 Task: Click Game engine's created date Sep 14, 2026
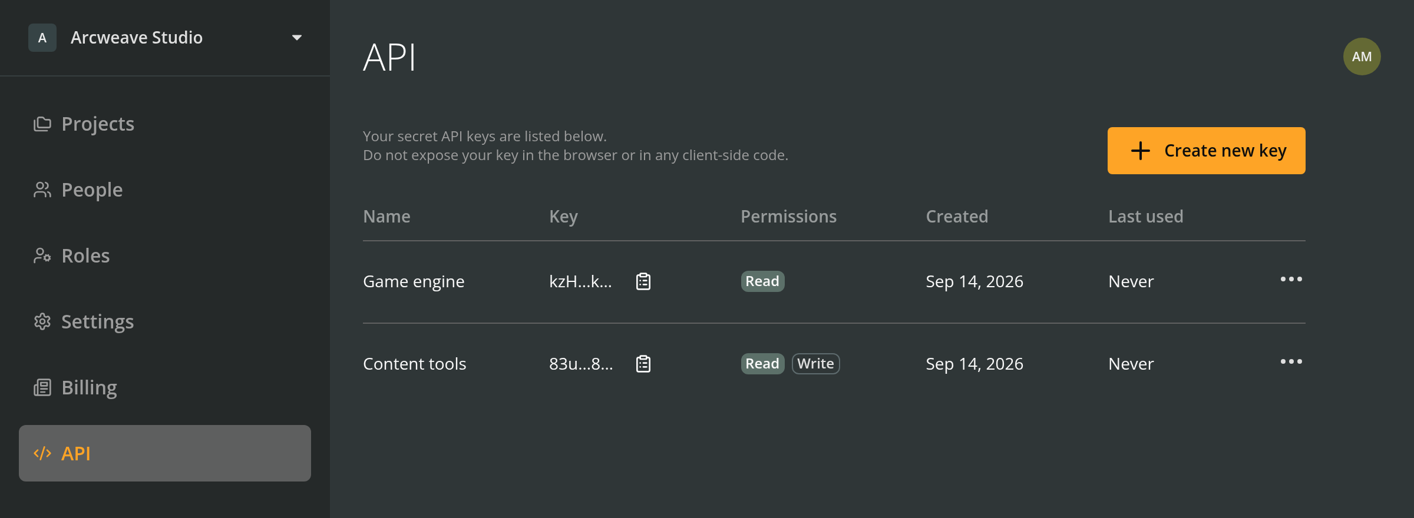click(974, 282)
